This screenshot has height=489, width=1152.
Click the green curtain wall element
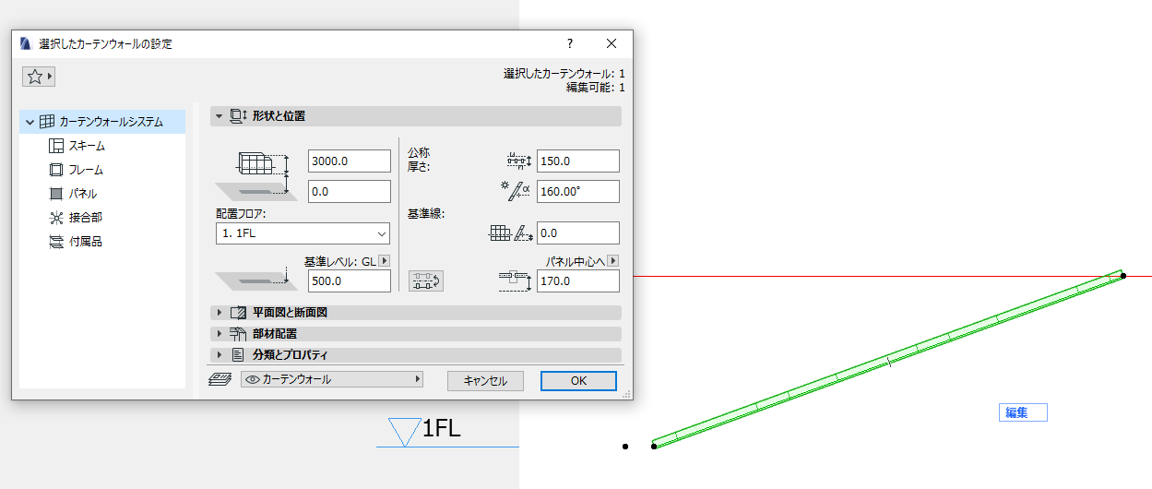[x=888, y=361]
